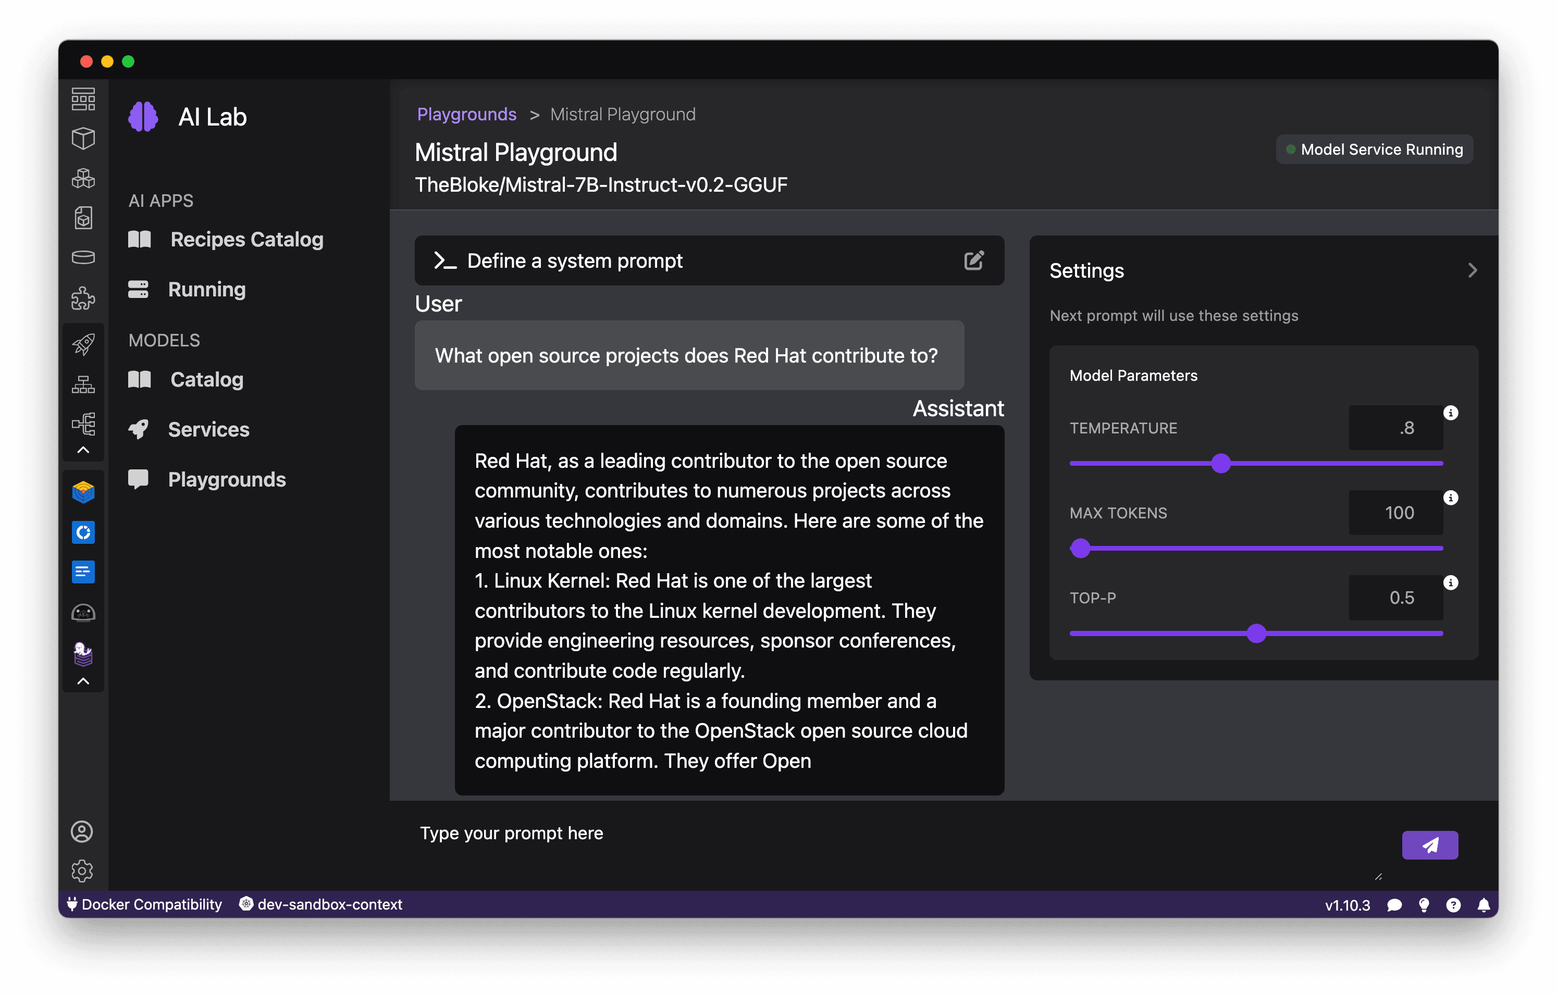This screenshot has height=995, width=1557.
Task: Show info for Max Tokens parameter
Action: click(1451, 498)
